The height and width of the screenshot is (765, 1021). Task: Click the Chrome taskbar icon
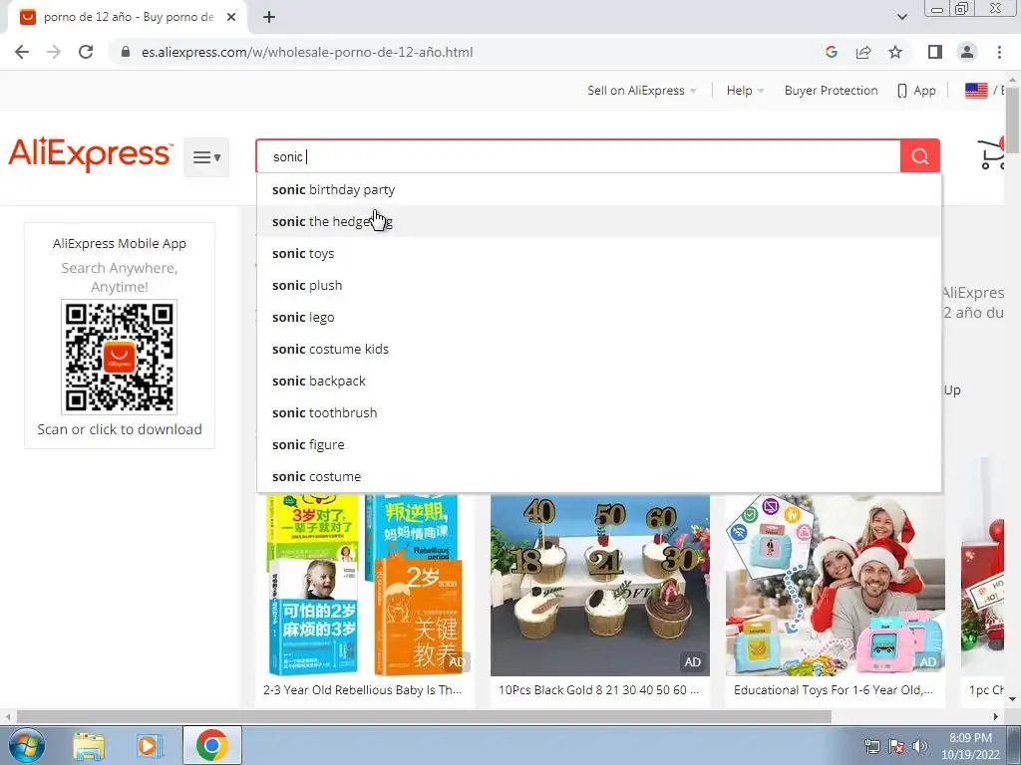(x=211, y=745)
